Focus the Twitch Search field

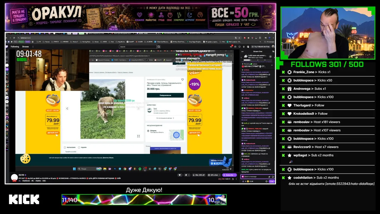coord(138,47)
